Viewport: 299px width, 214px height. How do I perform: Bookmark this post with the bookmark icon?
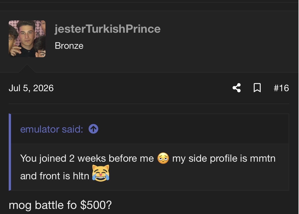pyautogui.click(x=257, y=88)
